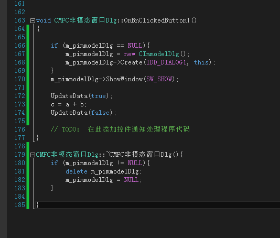The height and width of the screenshot is (238, 280).
Task: Click SW_SHOW constant on line 170
Action: pos(159,79)
